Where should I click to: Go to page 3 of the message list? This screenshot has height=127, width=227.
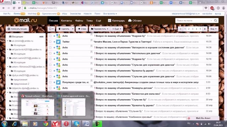tap(193, 29)
